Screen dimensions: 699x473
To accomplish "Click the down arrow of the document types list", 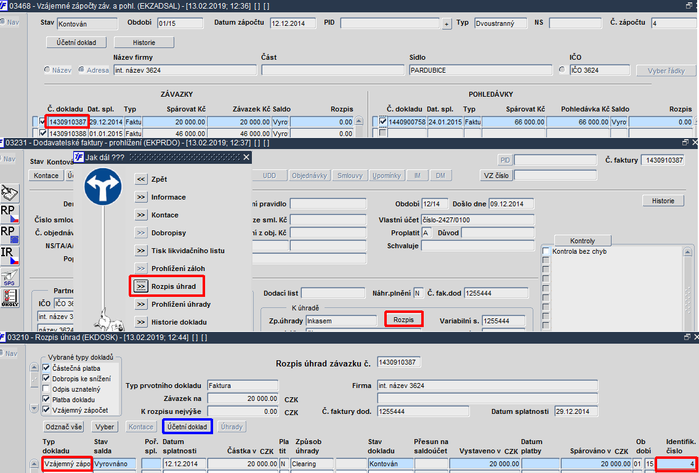I will (34, 408).
